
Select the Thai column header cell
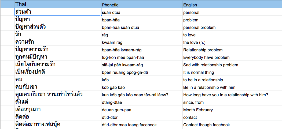[57, 4]
